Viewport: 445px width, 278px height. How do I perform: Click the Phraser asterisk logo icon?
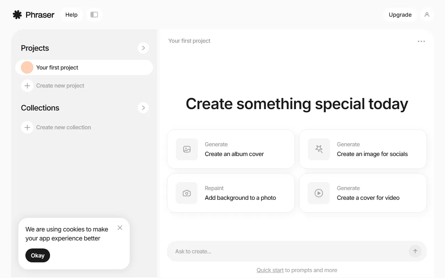point(17,15)
